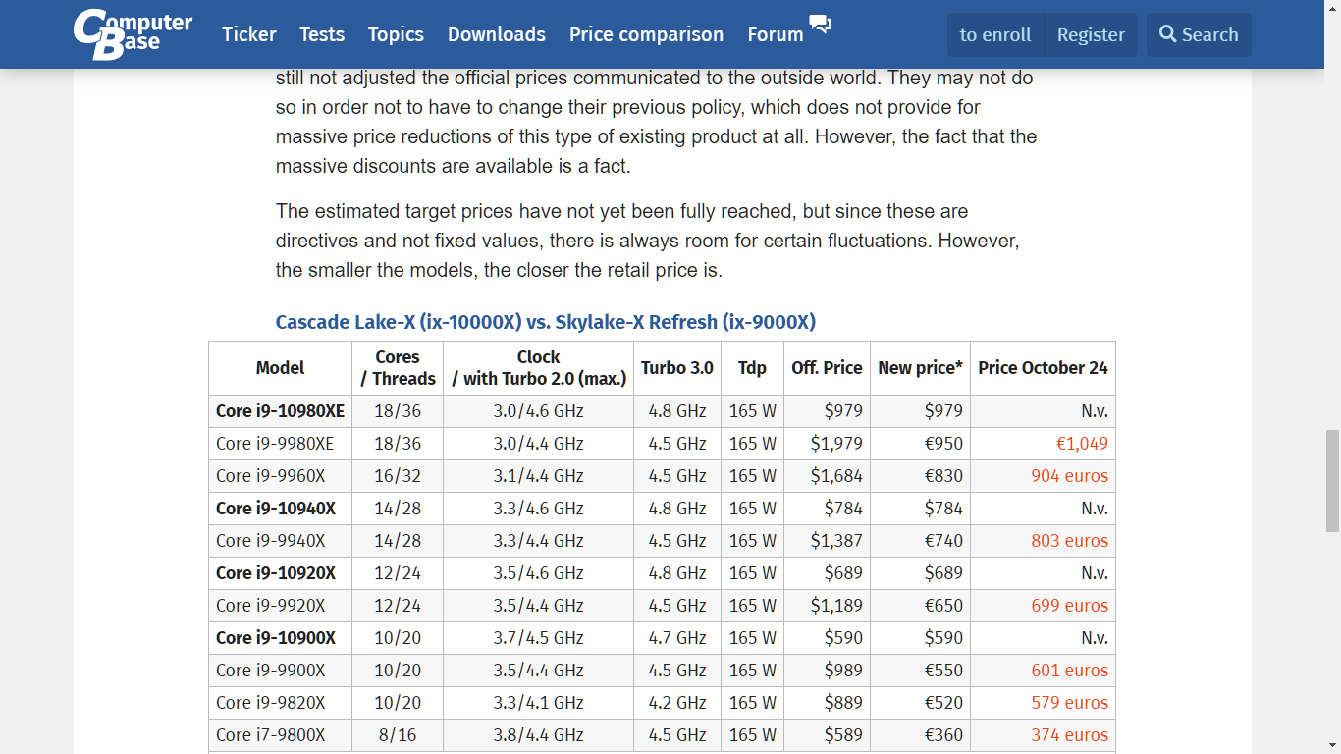Open the 579 euros price link
1341x754 pixels.
[x=1069, y=703]
